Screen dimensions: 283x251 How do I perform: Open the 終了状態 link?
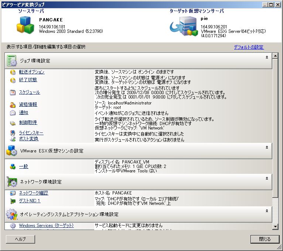coord(28,80)
